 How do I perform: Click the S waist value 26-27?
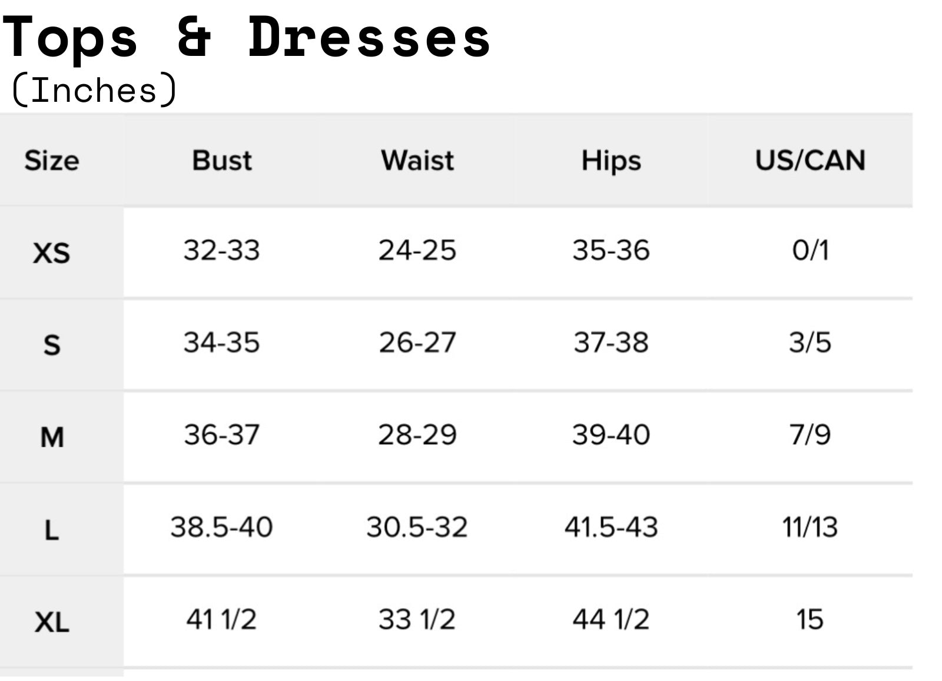pyautogui.click(x=417, y=342)
